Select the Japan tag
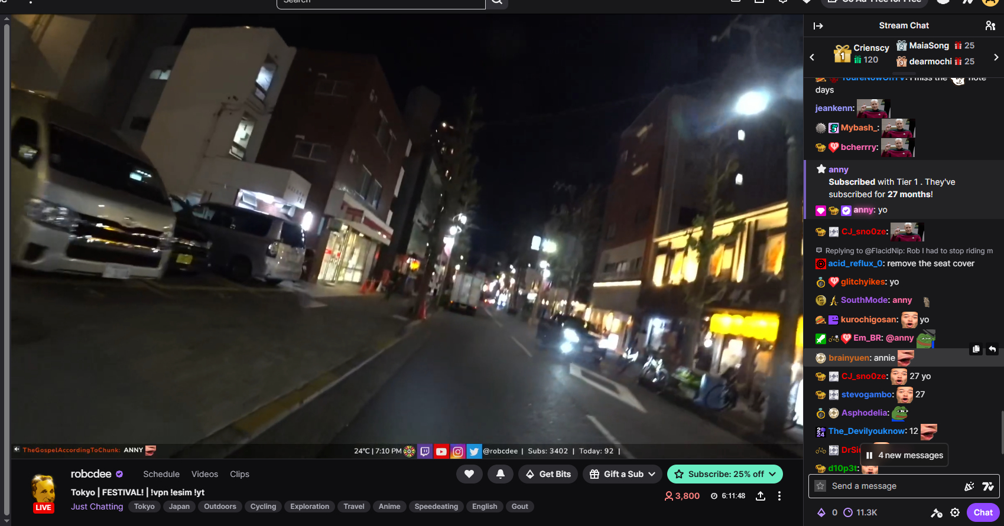Image resolution: width=1004 pixels, height=526 pixels. pos(179,507)
